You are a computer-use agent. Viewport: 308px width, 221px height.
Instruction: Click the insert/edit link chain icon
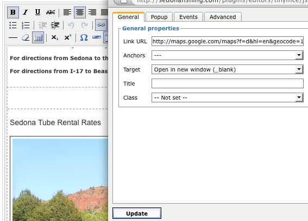(x=101, y=25)
